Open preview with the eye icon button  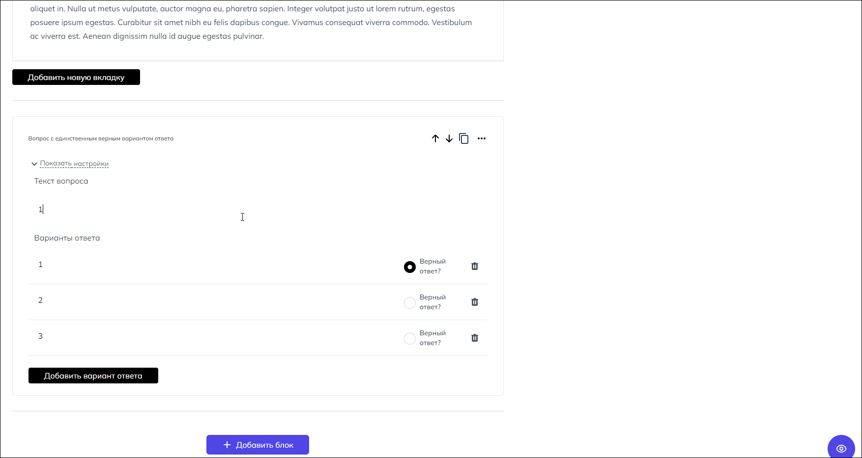pos(841,448)
